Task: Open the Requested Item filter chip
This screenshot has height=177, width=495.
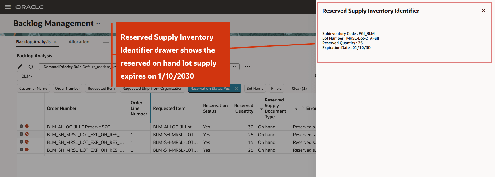Action: (101, 88)
